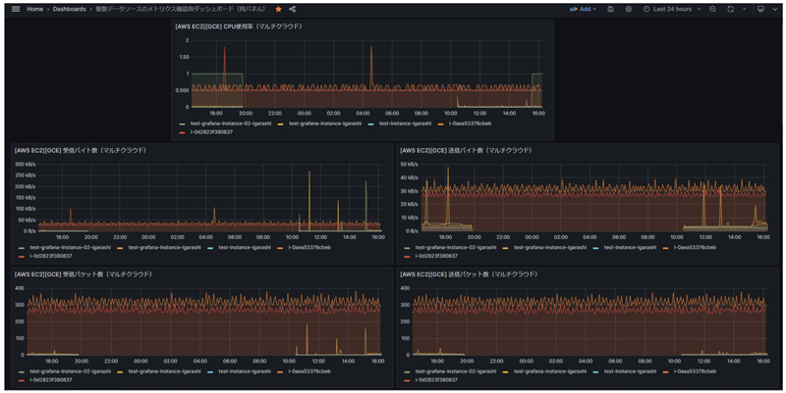Click orange legend swatch in 受信パケット数 panel
Image resolution: width=786 pixels, height=393 pixels.
coord(280,372)
